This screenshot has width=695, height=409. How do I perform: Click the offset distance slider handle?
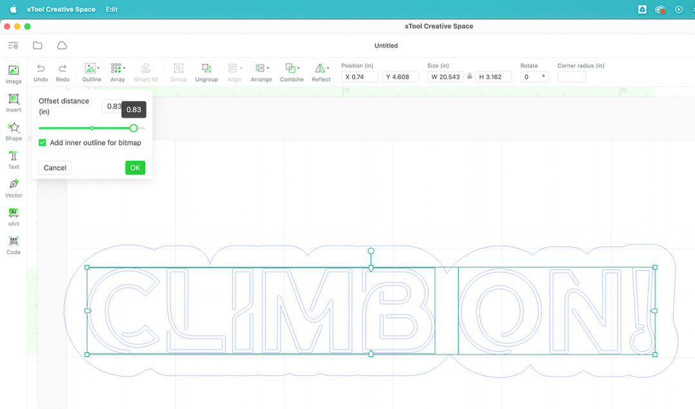[x=134, y=128]
